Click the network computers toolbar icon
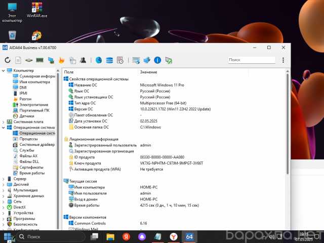Image resolution: width=324 pixels, height=243 pixels. [51, 60]
